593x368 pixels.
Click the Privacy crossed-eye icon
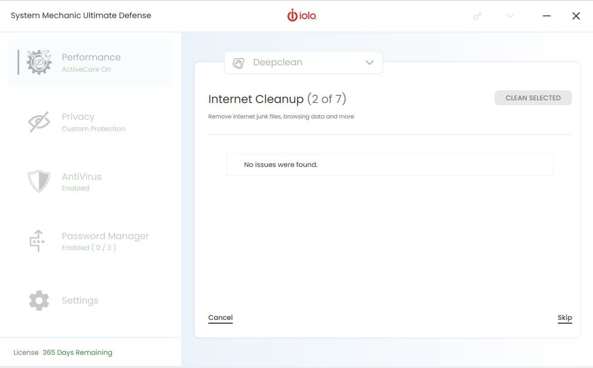(39, 122)
